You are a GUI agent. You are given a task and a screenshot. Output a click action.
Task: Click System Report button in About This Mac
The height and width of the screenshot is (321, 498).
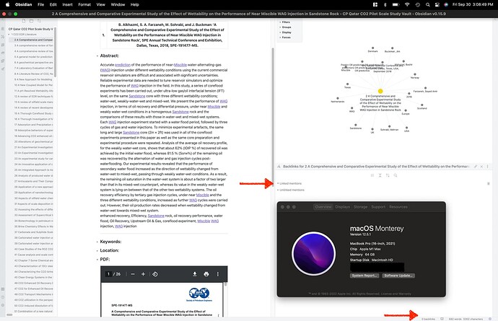point(364,276)
